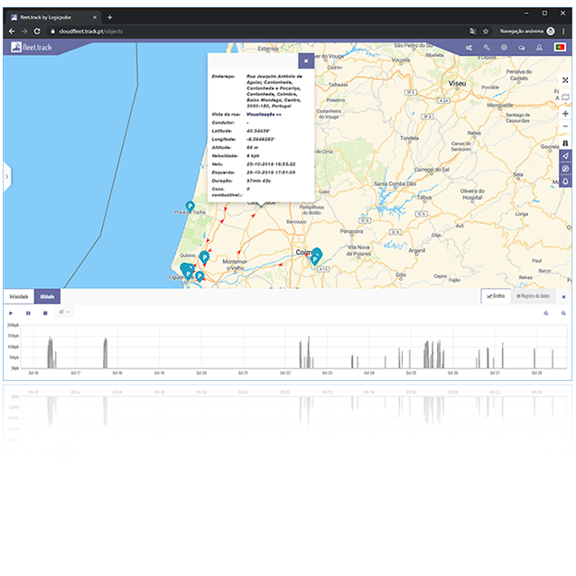Open Visualização street view link
Image resolution: width=576 pixels, height=576 pixels.
pos(264,115)
